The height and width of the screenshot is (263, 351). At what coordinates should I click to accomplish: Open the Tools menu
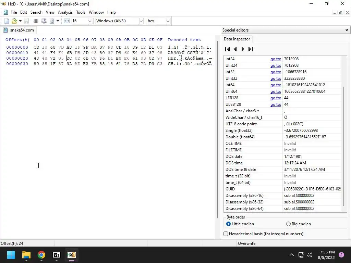click(81, 12)
